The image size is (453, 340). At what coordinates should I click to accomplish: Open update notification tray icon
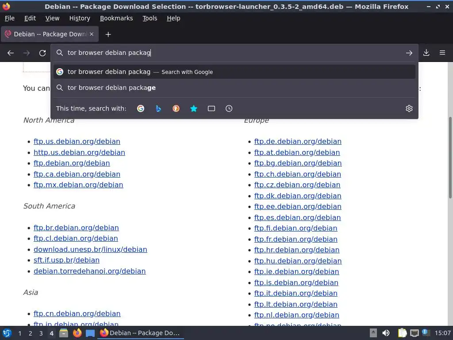click(426, 332)
